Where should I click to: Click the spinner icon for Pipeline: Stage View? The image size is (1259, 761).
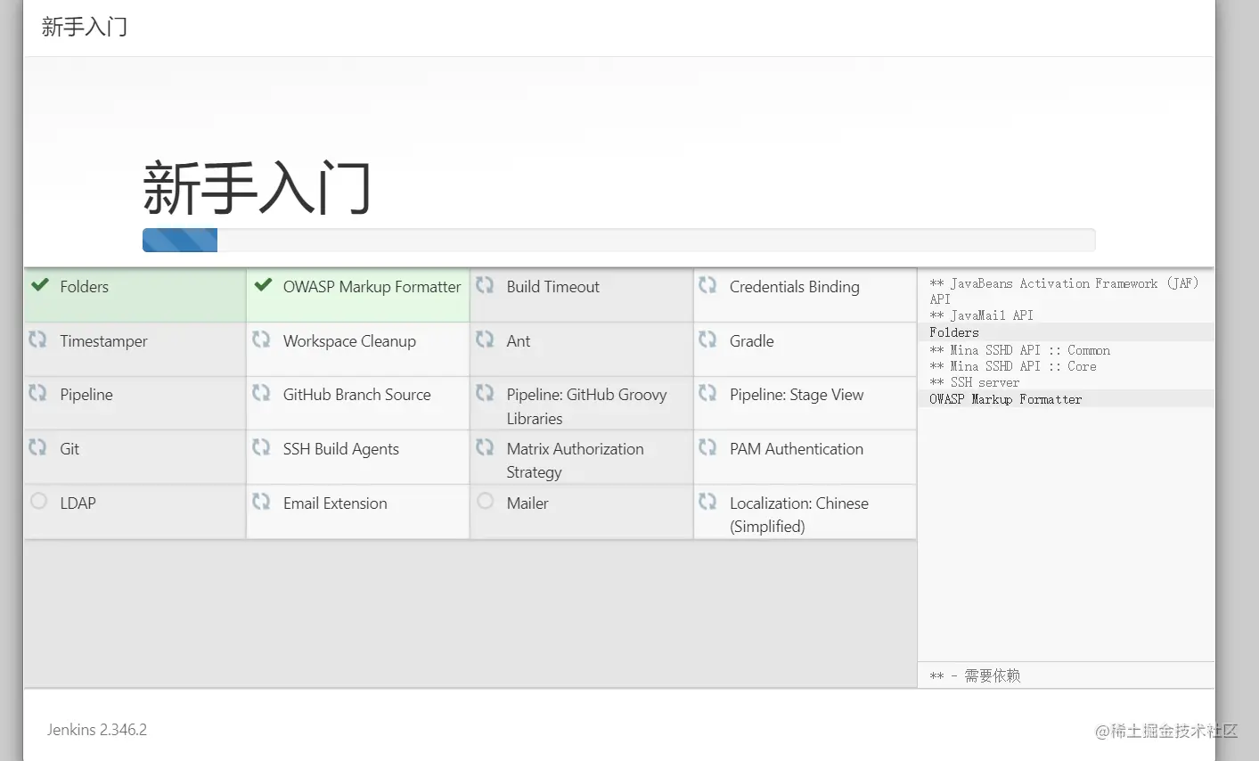click(x=707, y=393)
